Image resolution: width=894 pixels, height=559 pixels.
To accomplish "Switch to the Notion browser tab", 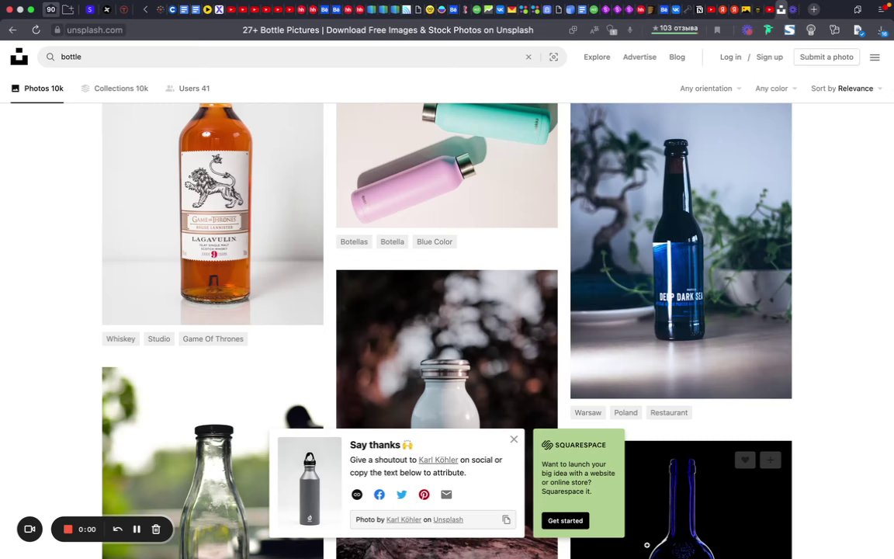I will click(x=699, y=9).
